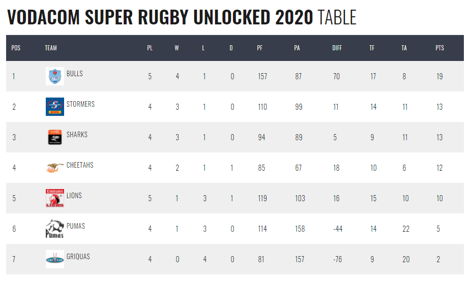This screenshot has height=281, width=471.
Task: Click the Lions team logo
Action: 54,198
